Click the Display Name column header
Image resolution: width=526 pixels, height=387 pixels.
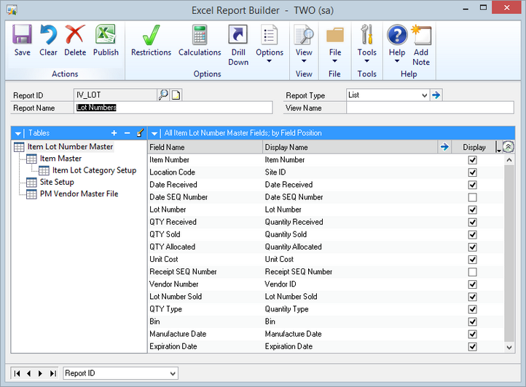(x=350, y=147)
